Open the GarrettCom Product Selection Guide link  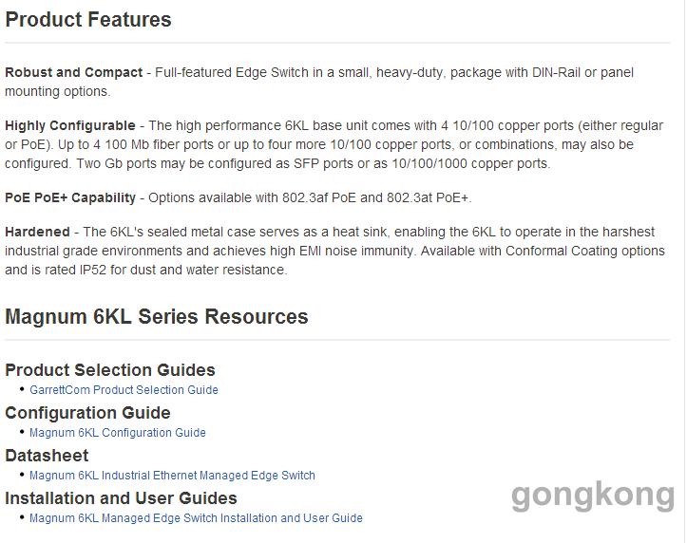tap(124, 390)
